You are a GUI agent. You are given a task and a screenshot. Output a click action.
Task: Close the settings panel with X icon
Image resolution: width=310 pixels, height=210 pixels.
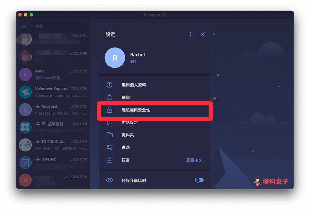tap(203, 34)
